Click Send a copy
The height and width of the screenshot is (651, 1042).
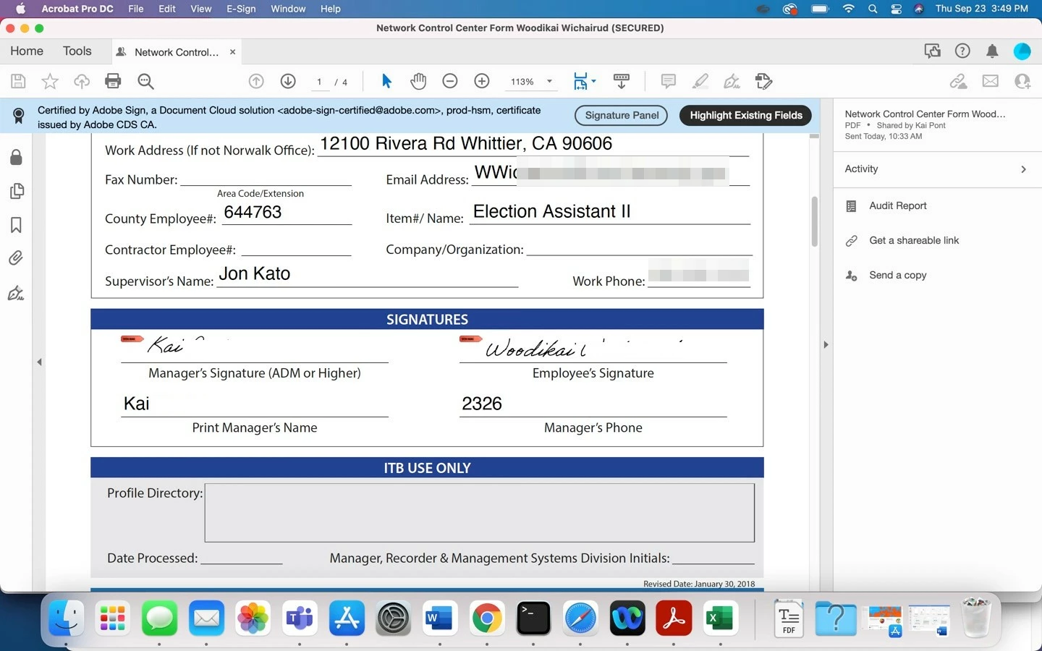tap(898, 275)
